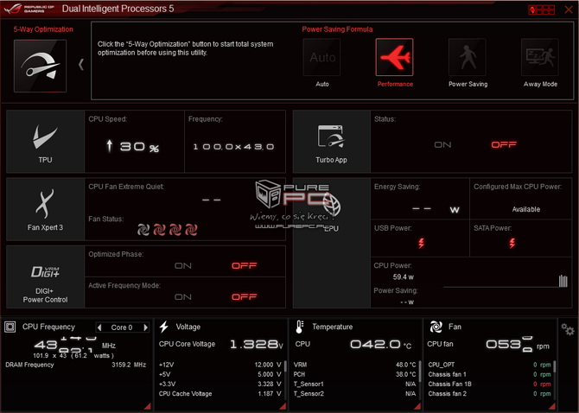Screen dimensions: 579x413
Task: Collapse the panel with the left chevron arrow
Action: (x=81, y=65)
